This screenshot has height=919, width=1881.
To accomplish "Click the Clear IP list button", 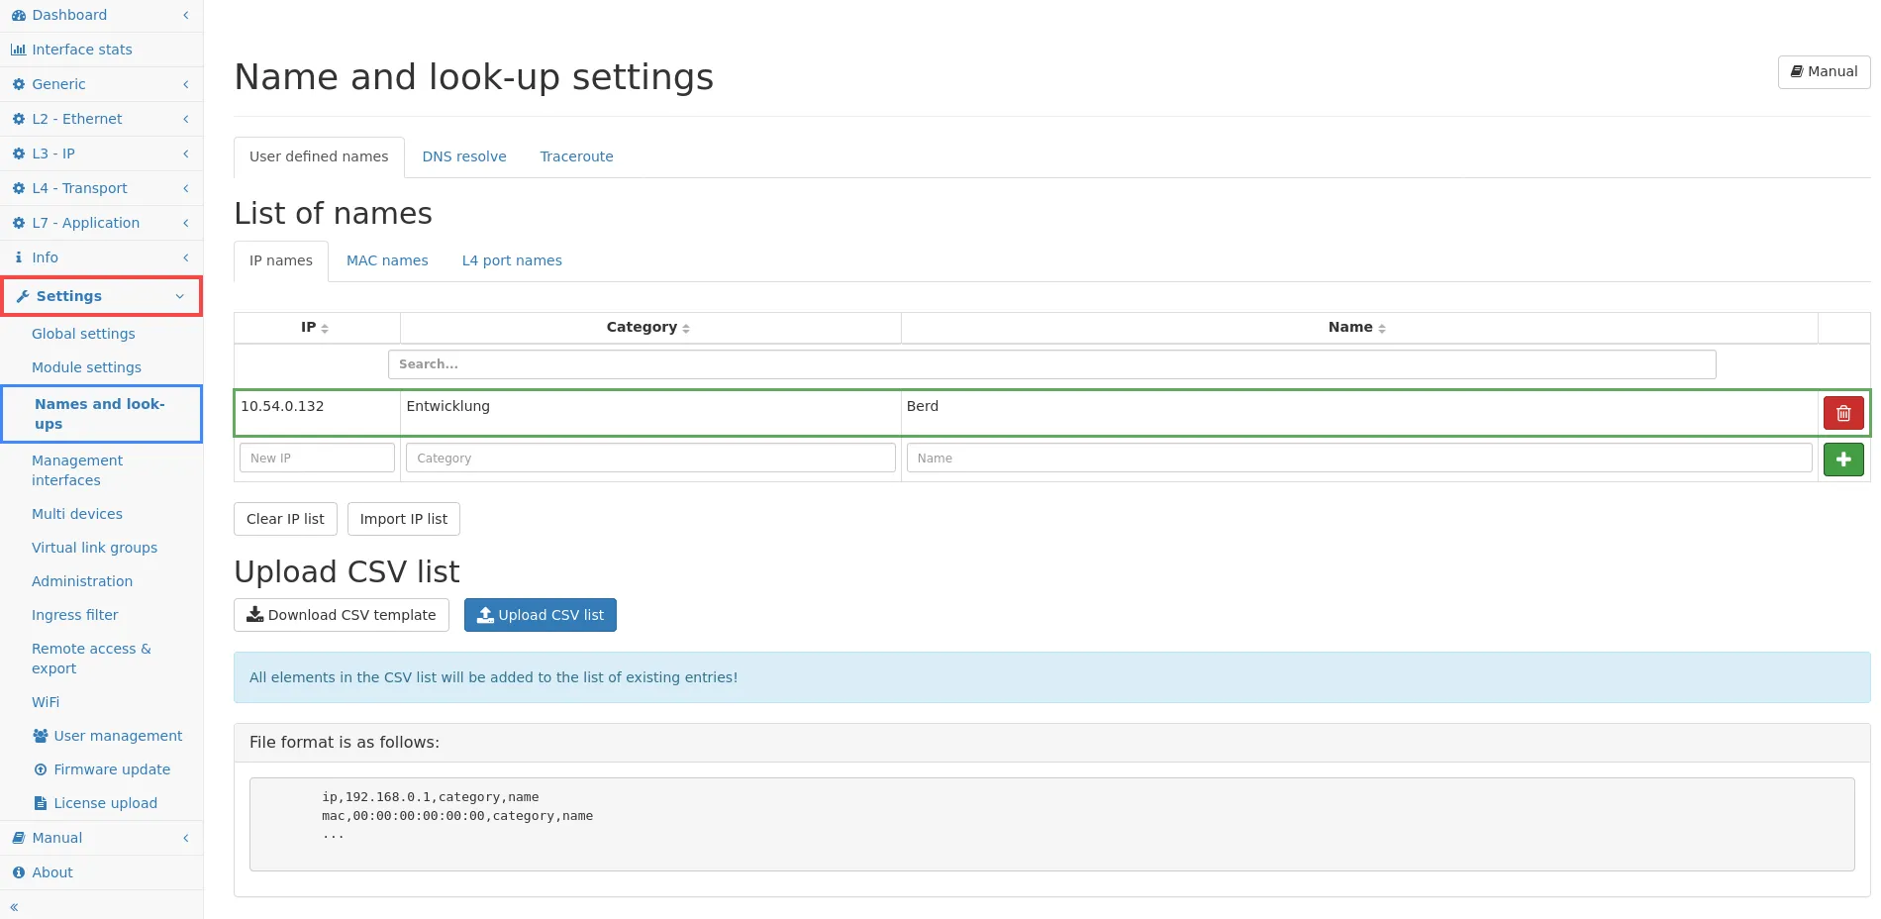I will coord(285,519).
